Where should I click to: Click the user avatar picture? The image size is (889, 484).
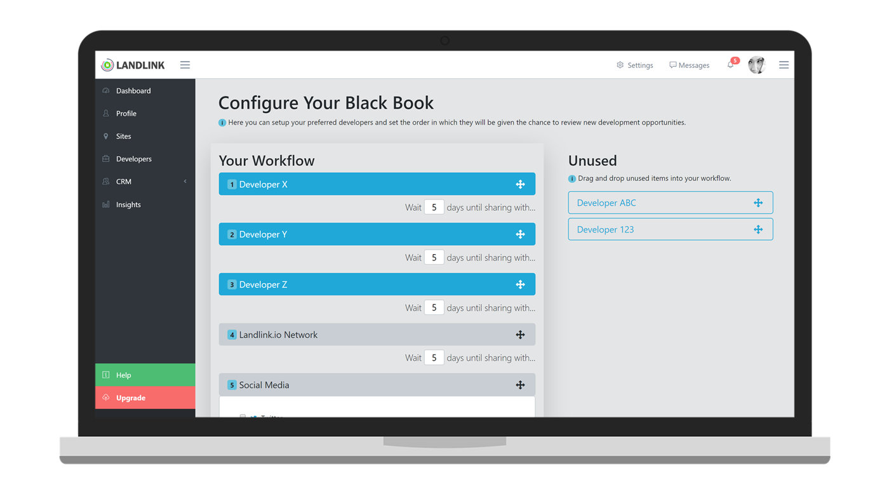(x=756, y=65)
